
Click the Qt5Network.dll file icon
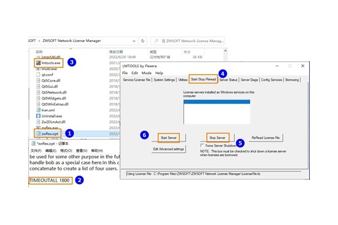tap(38, 92)
